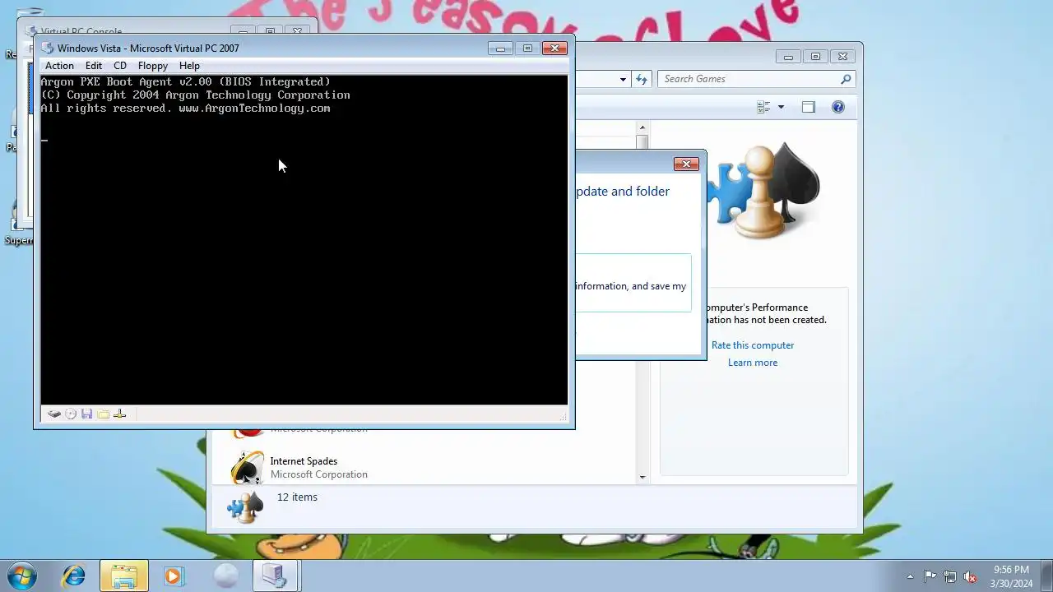Close the update and folder dialog
Viewport: 1053px width, 592px height.
coord(686,164)
